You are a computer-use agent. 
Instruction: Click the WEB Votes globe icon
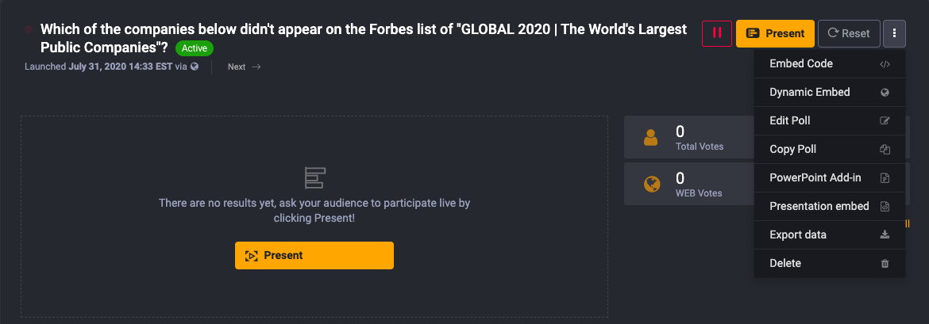pos(651,185)
